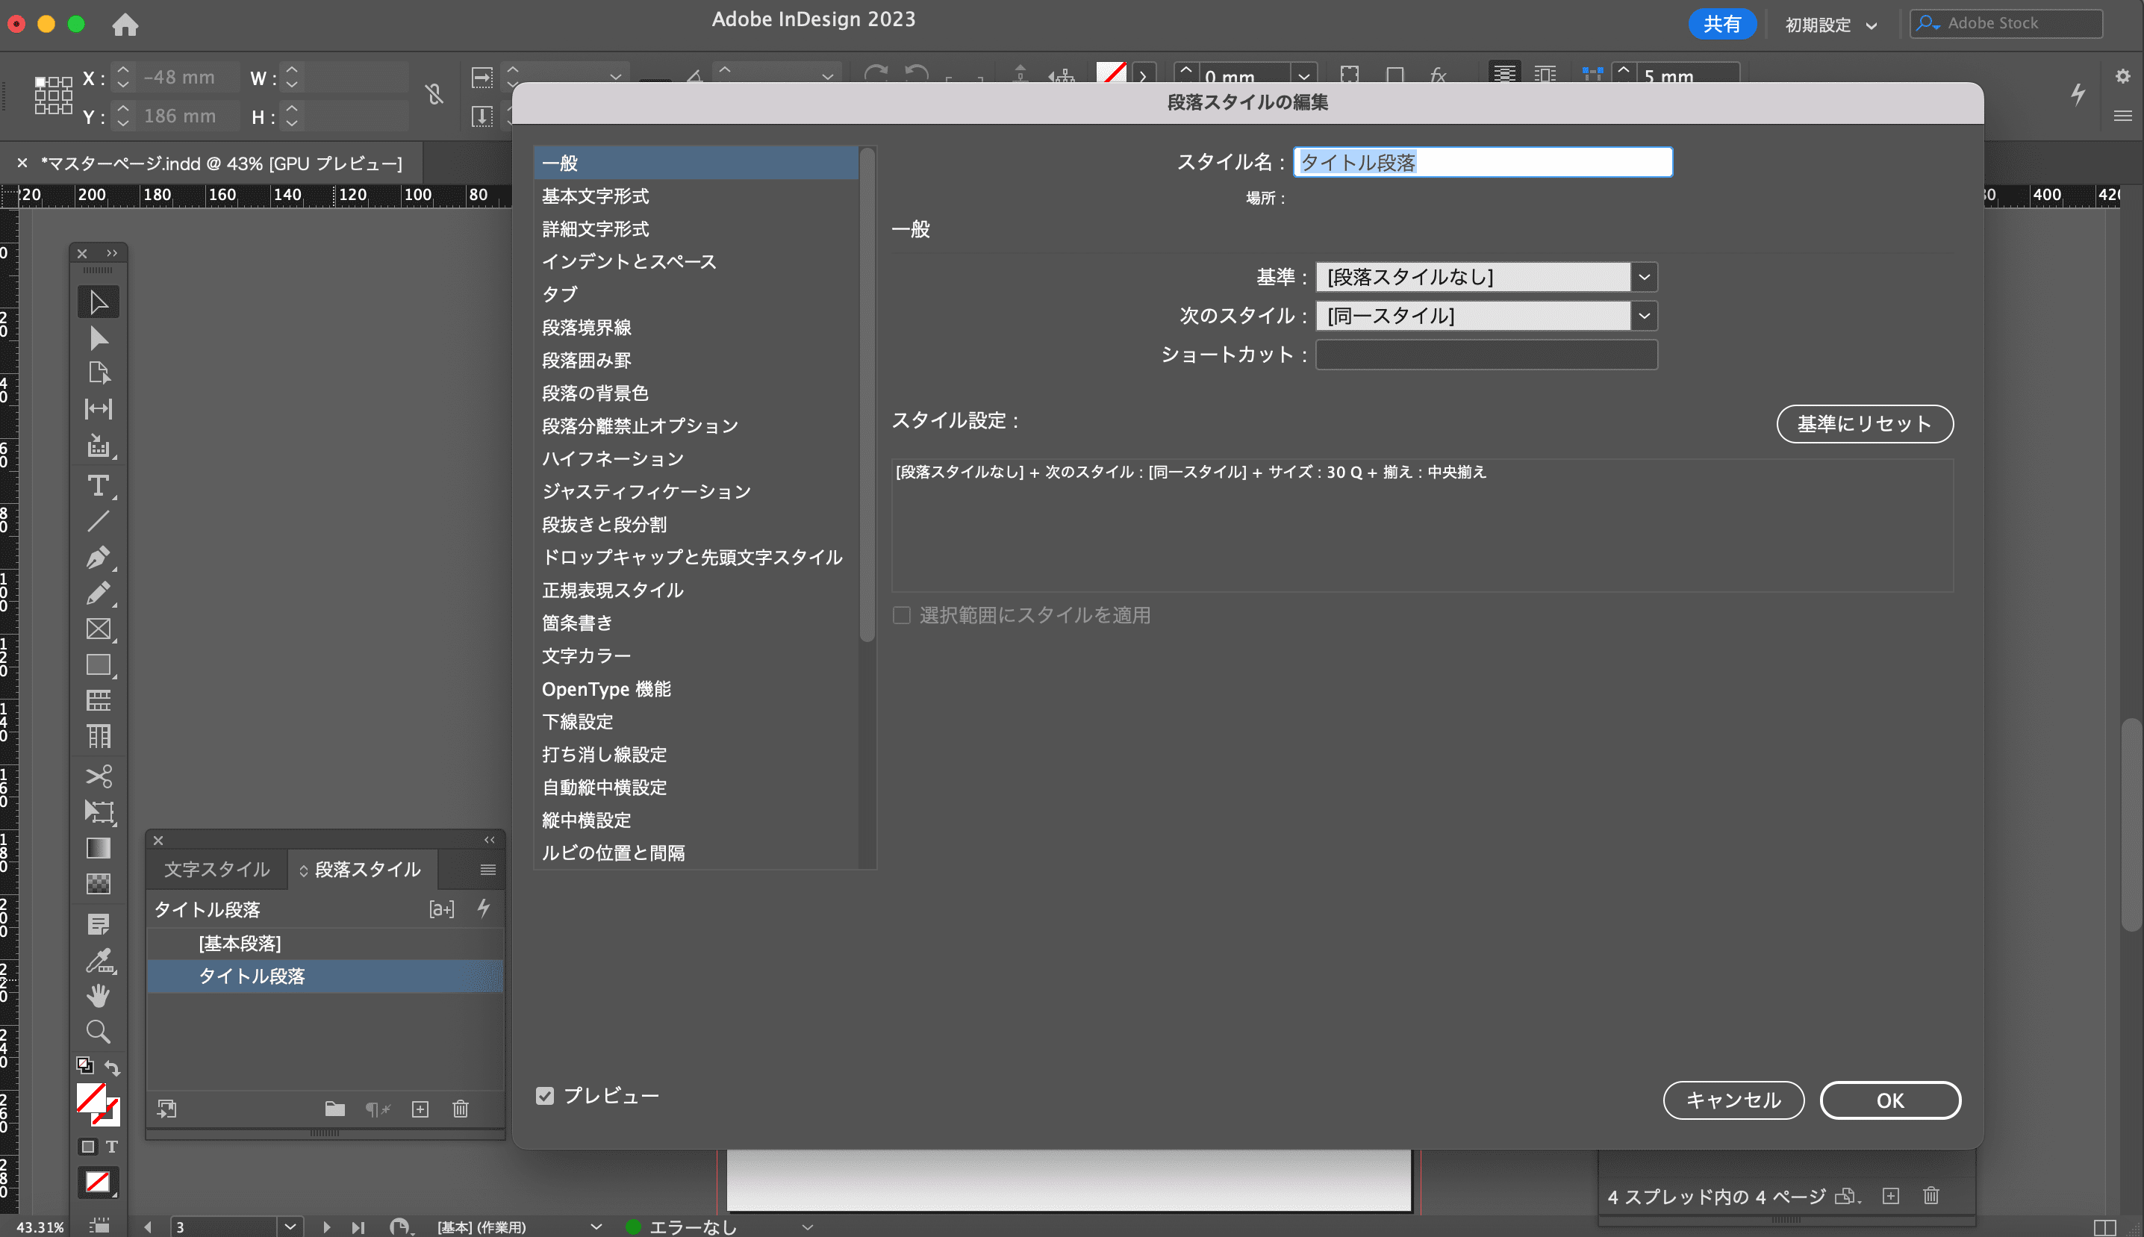Select the Free Transform tool
2144x1237 pixels.
tap(99, 812)
